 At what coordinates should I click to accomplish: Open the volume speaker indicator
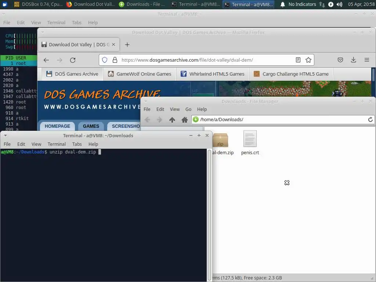tap(339, 4)
